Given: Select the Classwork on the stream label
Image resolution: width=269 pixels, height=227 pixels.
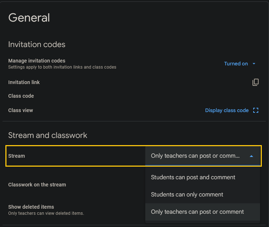Looking at the screenshot, I should [x=37, y=185].
